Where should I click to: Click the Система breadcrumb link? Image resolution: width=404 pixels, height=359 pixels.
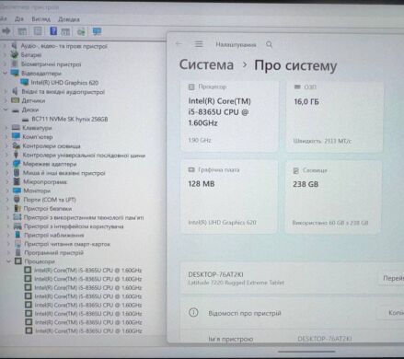206,64
